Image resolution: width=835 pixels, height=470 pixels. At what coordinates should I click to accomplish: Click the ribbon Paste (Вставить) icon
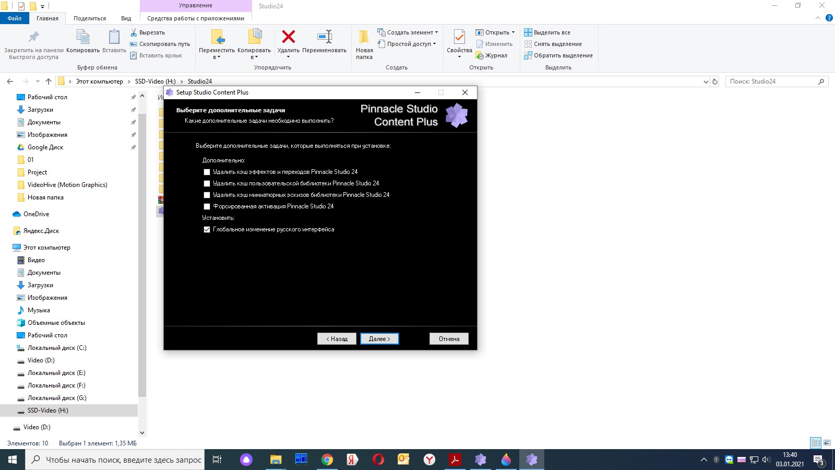click(x=114, y=37)
